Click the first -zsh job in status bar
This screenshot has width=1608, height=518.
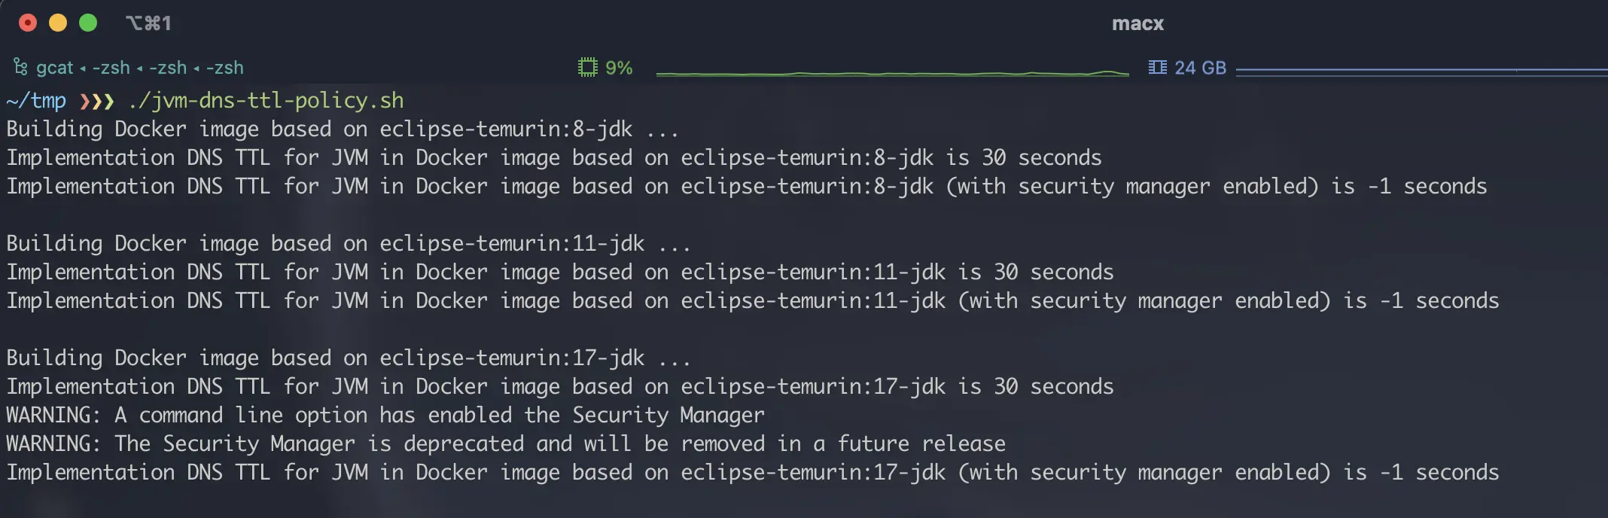(111, 68)
